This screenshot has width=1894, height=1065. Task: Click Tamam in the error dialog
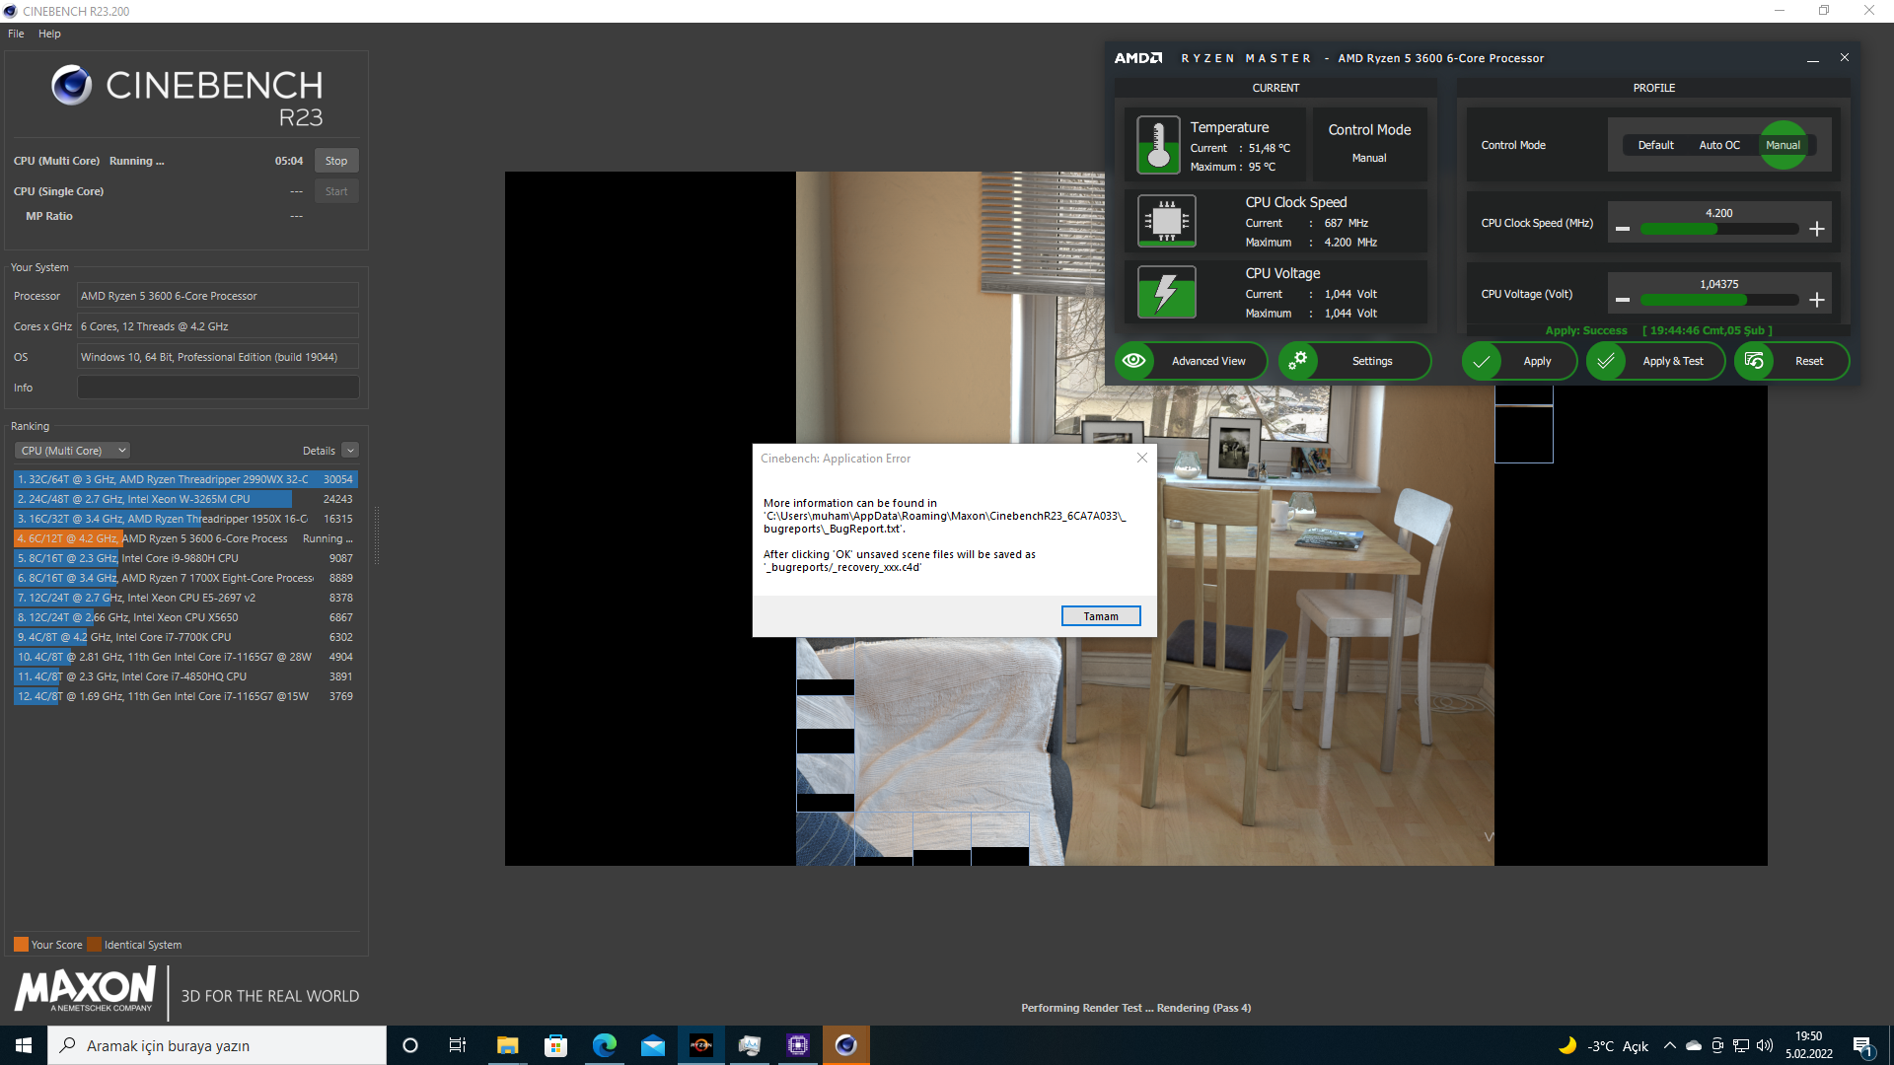point(1101,616)
